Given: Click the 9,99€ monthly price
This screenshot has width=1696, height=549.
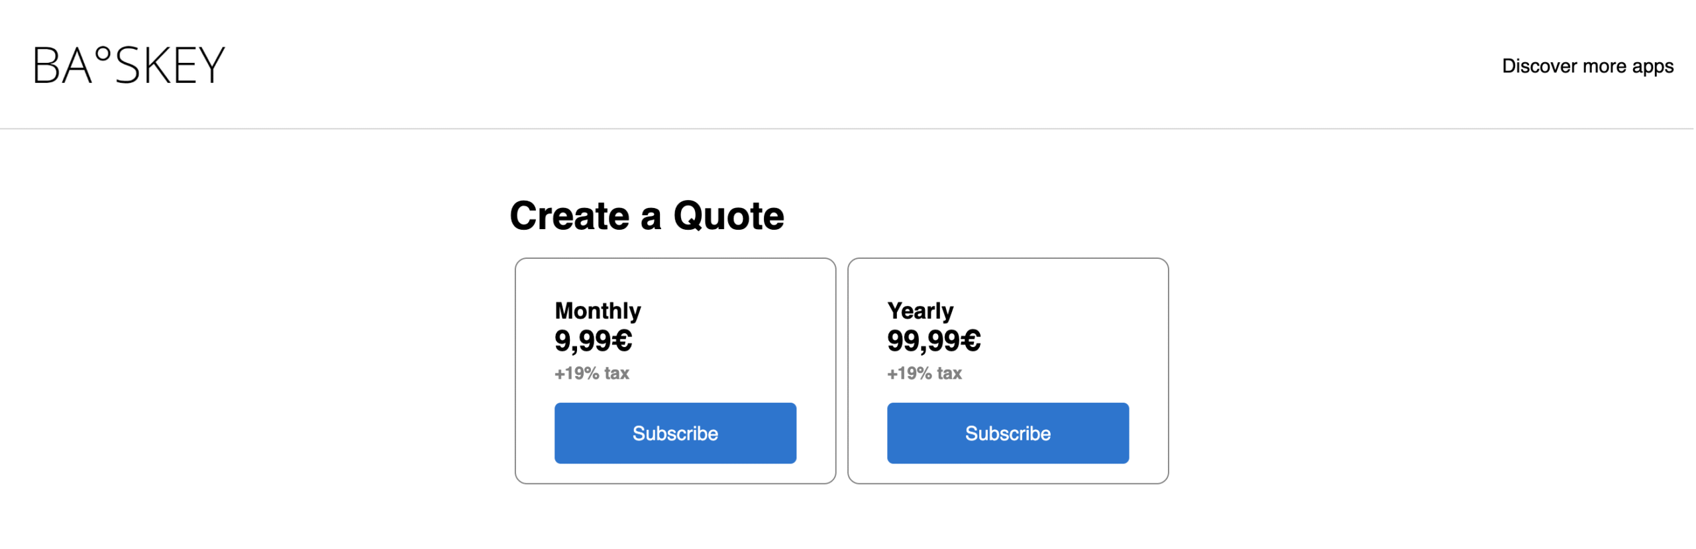Looking at the screenshot, I should tap(593, 341).
